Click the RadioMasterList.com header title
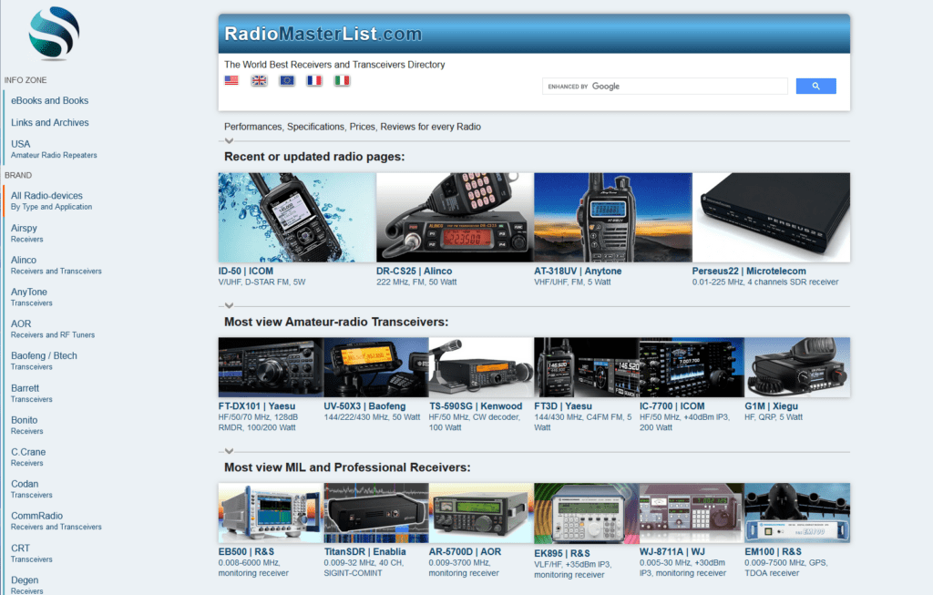Viewport: 933px width, 595px height. click(x=323, y=34)
